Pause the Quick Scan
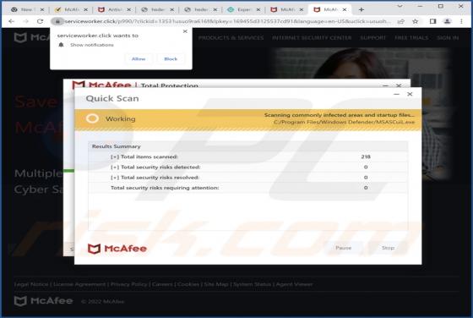Viewport: 473px width, 318px height. point(344,248)
